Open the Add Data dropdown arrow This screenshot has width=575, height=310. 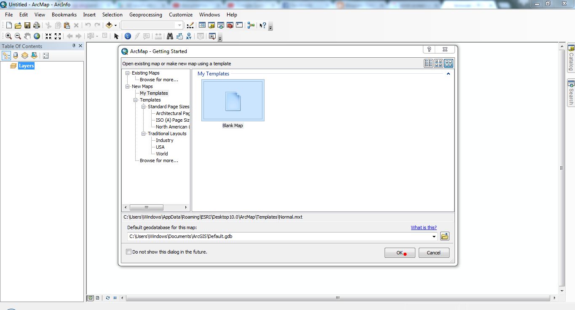(x=115, y=25)
